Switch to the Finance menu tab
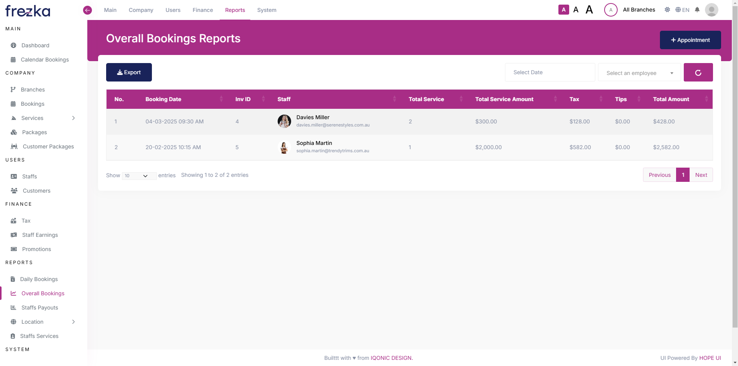This screenshot has height=366, width=738. [x=202, y=10]
